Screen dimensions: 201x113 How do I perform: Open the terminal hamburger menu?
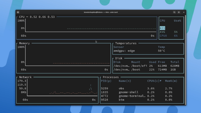pyautogui.click(x=179, y=12)
